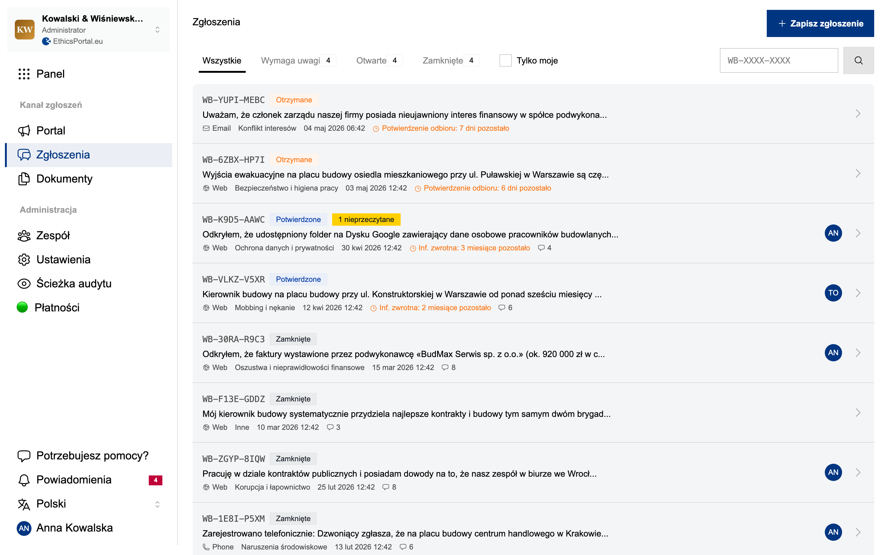Viewport: 889px width, 555px height.
Task: Click the Otrzymane badge on WB-YUPI-MEBC
Action: coord(294,100)
